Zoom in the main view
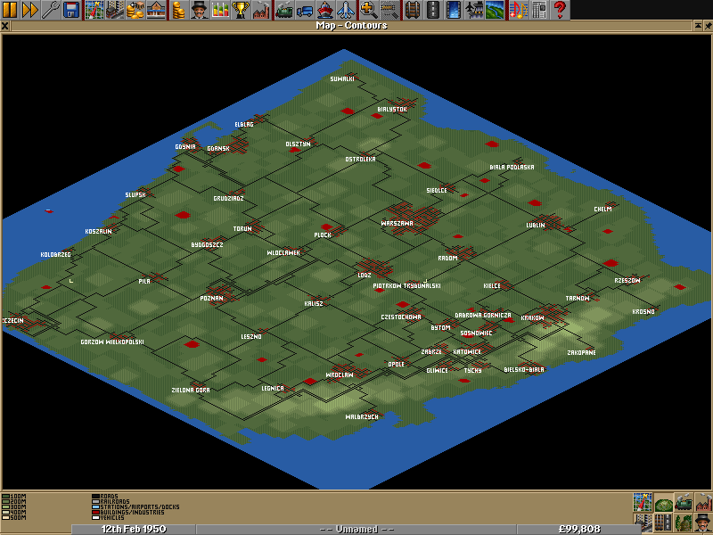713x535 pixels. [369, 10]
